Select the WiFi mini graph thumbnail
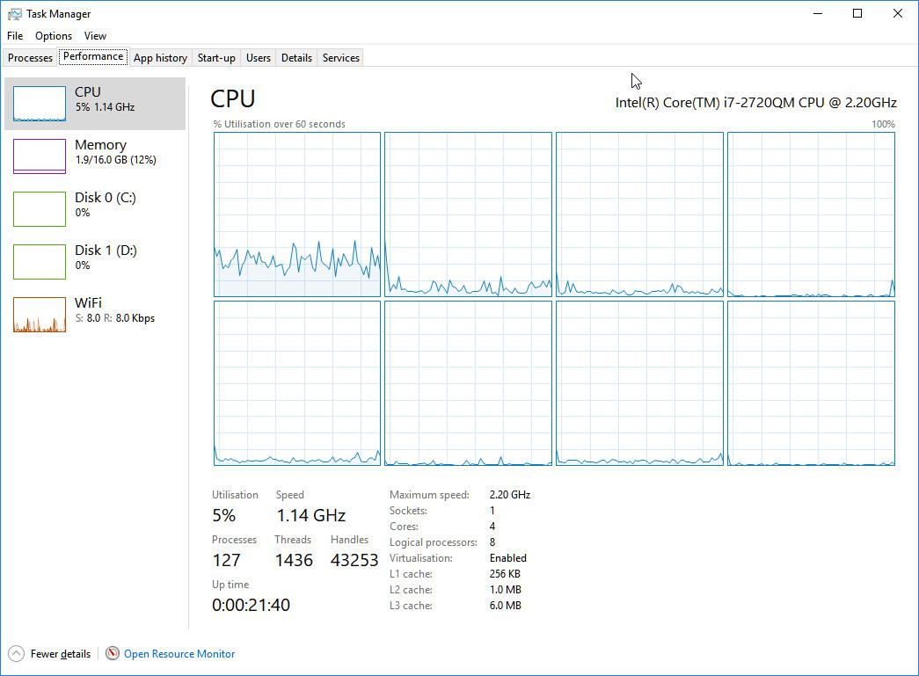This screenshot has width=919, height=676. click(x=40, y=315)
